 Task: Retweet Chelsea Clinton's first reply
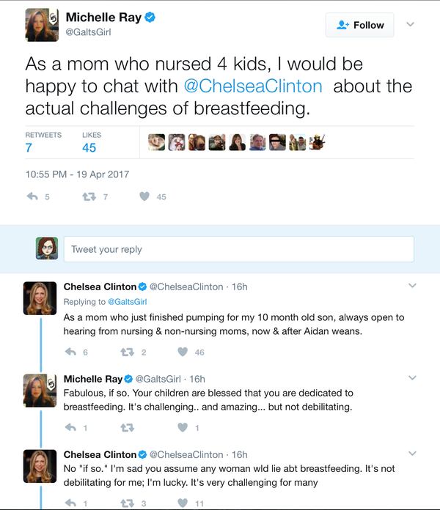pos(127,352)
